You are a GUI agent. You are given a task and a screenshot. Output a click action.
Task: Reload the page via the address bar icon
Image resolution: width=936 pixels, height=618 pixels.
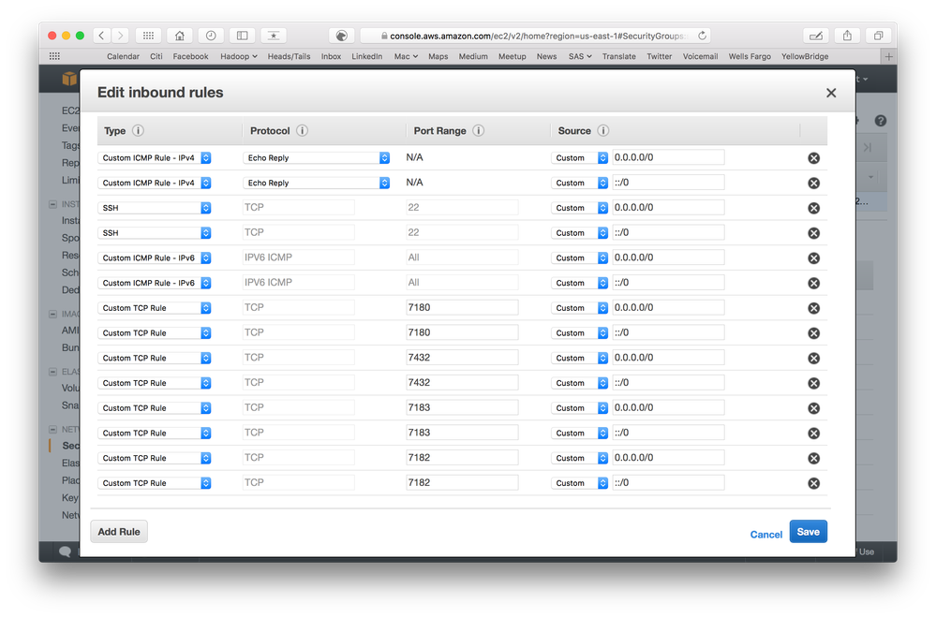[x=703, y=34]
